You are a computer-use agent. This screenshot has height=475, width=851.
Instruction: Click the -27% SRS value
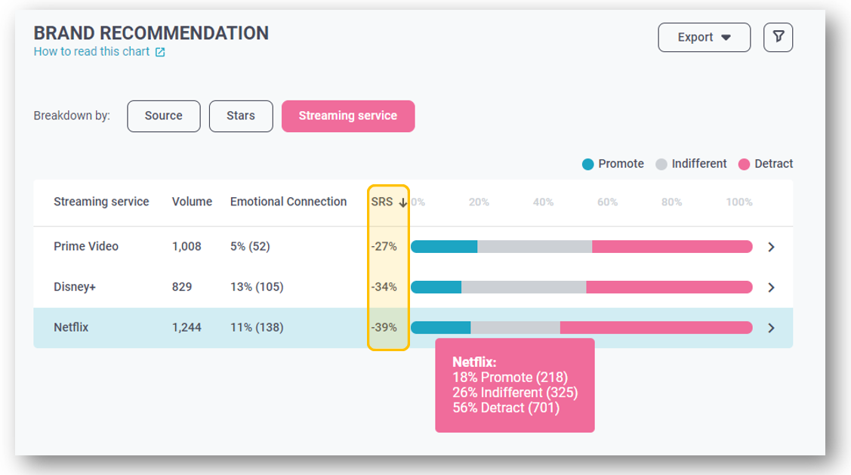[384, 246]
